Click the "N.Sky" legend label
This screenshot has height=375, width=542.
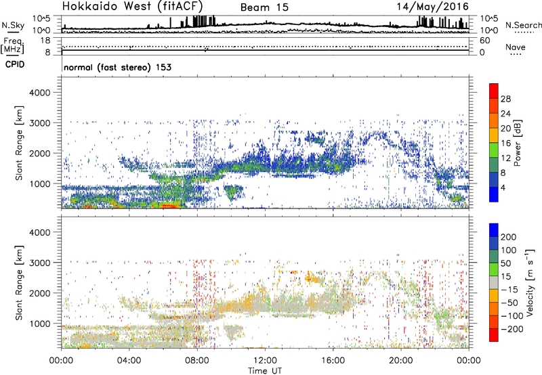point(13,25)
